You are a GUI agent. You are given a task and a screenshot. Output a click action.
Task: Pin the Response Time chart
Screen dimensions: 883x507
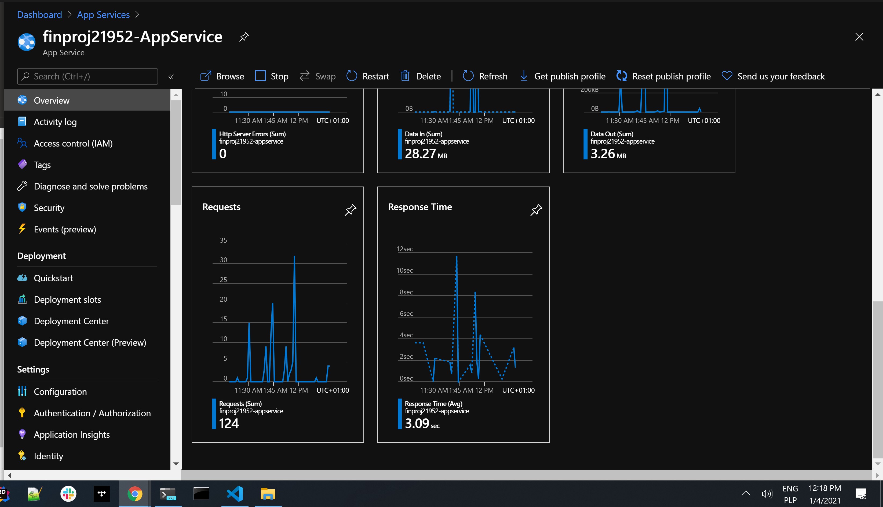[536, 210]
